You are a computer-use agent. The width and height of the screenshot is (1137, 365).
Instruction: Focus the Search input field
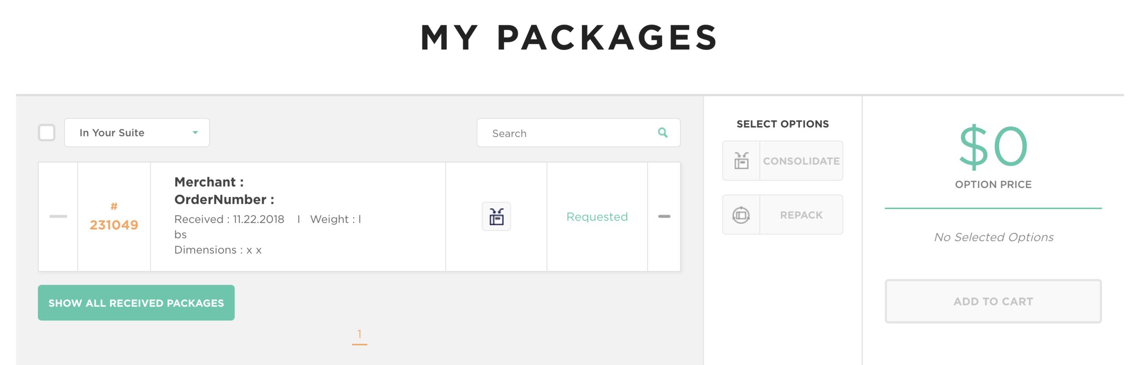[579, 133]
